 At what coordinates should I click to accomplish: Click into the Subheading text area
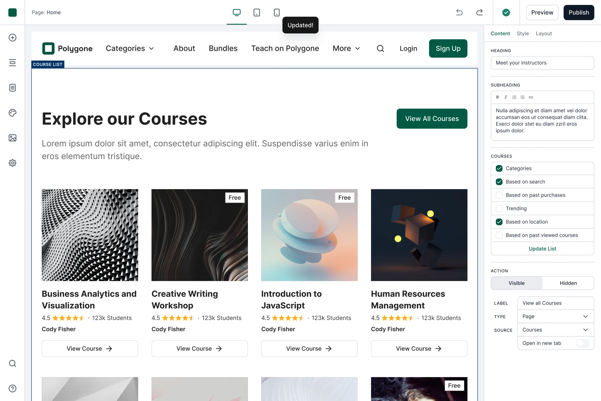[x=542, y=122]
